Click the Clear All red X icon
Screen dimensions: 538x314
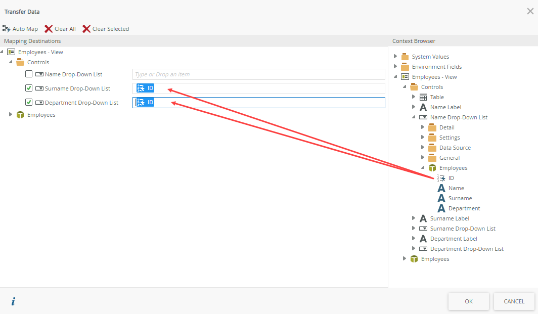tap(49, 29)
